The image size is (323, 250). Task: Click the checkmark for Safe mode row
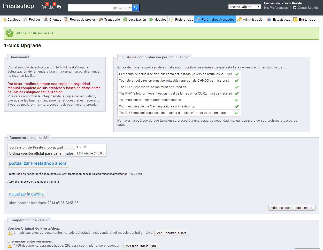(x=237, y=87)
